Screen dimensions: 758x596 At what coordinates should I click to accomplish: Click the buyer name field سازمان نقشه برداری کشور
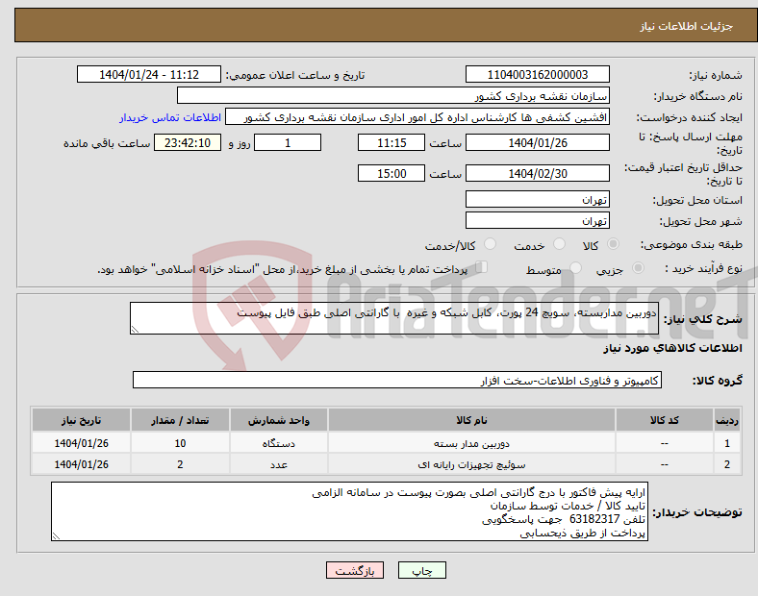pyautogui.click(x=393, y=95)
